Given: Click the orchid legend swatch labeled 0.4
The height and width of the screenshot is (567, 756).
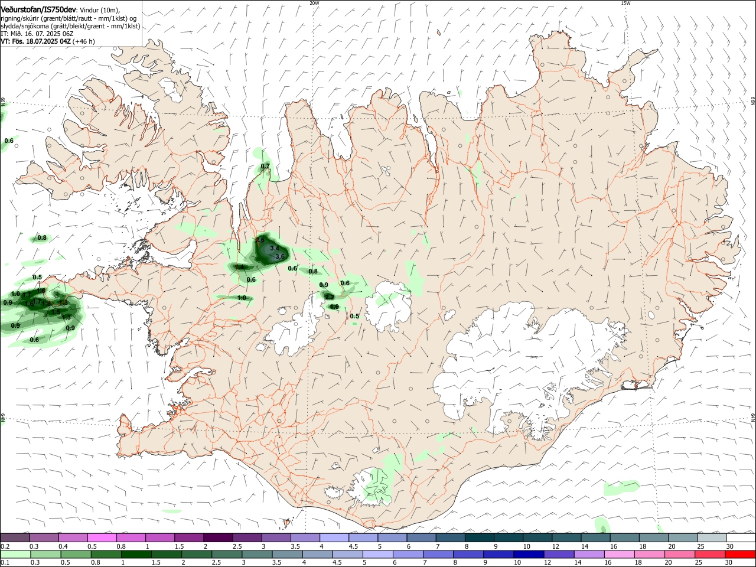Looking at the screenshot, I should coord(73,537).
